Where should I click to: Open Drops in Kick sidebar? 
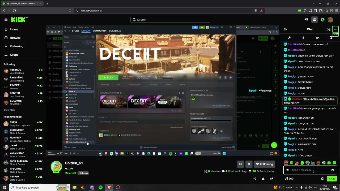tap(14, 55)
